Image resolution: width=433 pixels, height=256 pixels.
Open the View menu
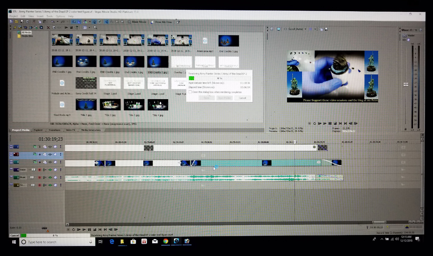click(x=31, y=16)
